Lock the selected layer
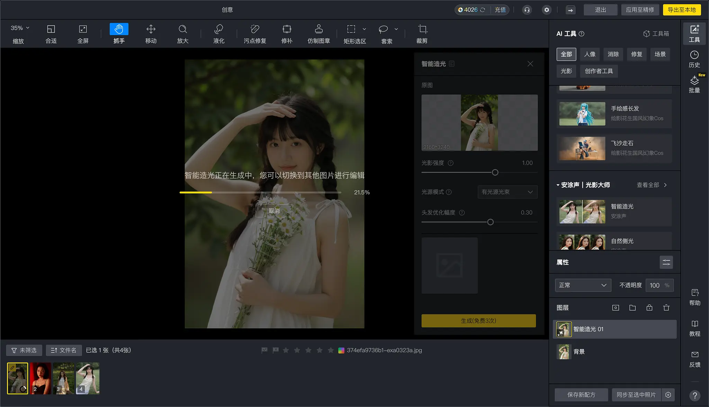Image resolution: width=709 pixels, height=407 pixels. tap(649, 308)
